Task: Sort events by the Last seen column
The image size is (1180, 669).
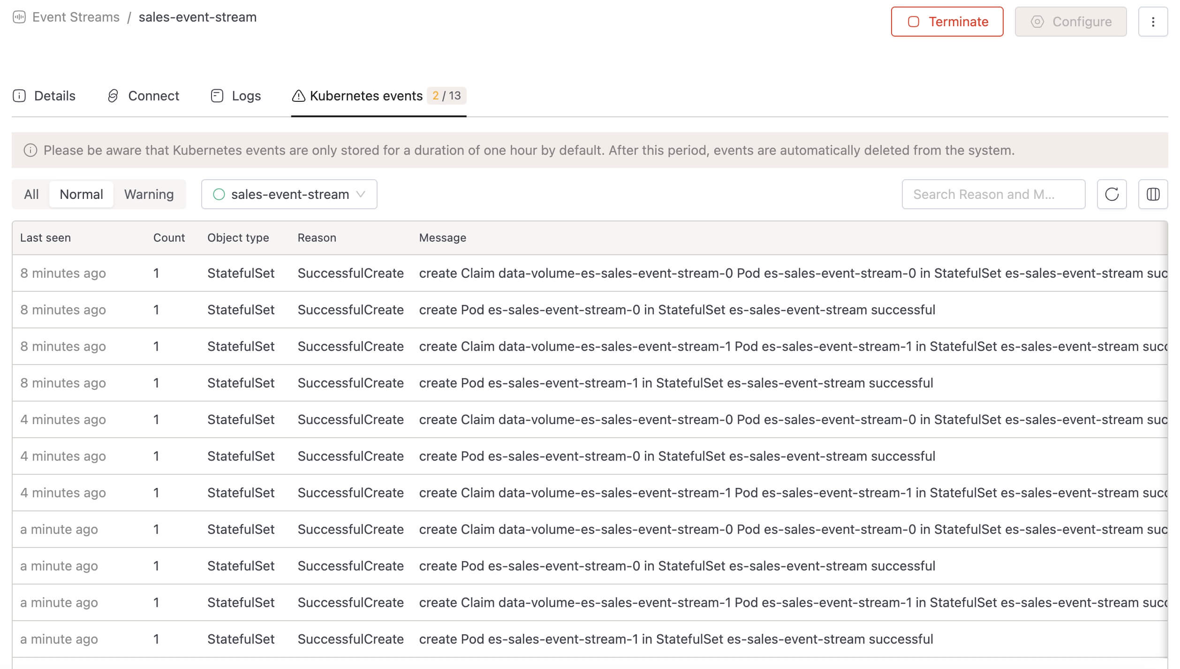Action: point(45,238)
